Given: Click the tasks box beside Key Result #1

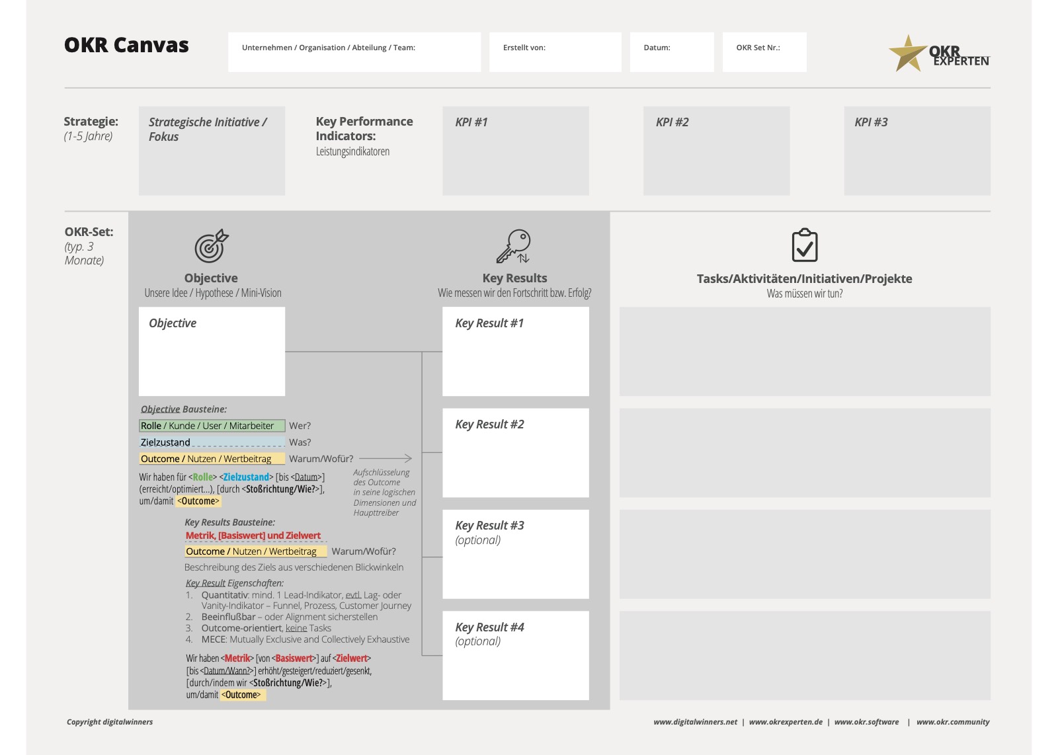Looking at the screenshot, I should (x=805, y=351).
